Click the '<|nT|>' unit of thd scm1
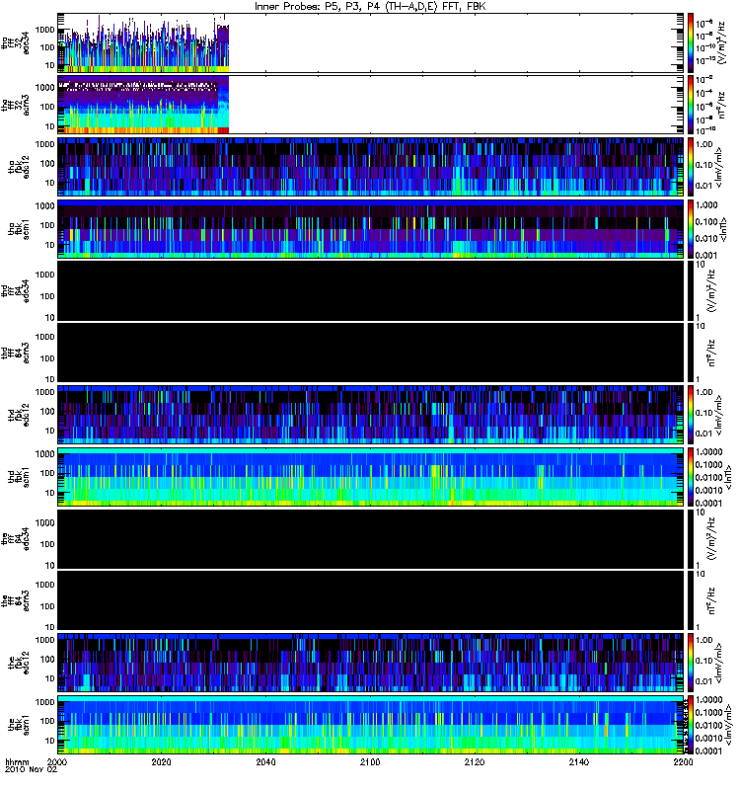Screen dimensions: 740x790 point(727,477)
